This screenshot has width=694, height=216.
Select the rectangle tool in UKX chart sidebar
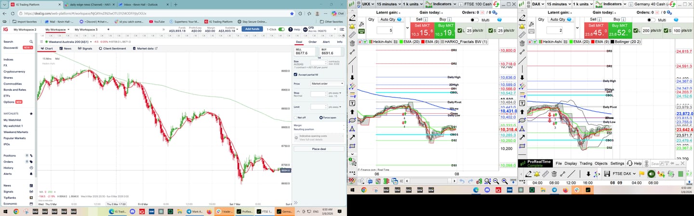[352, 146]
